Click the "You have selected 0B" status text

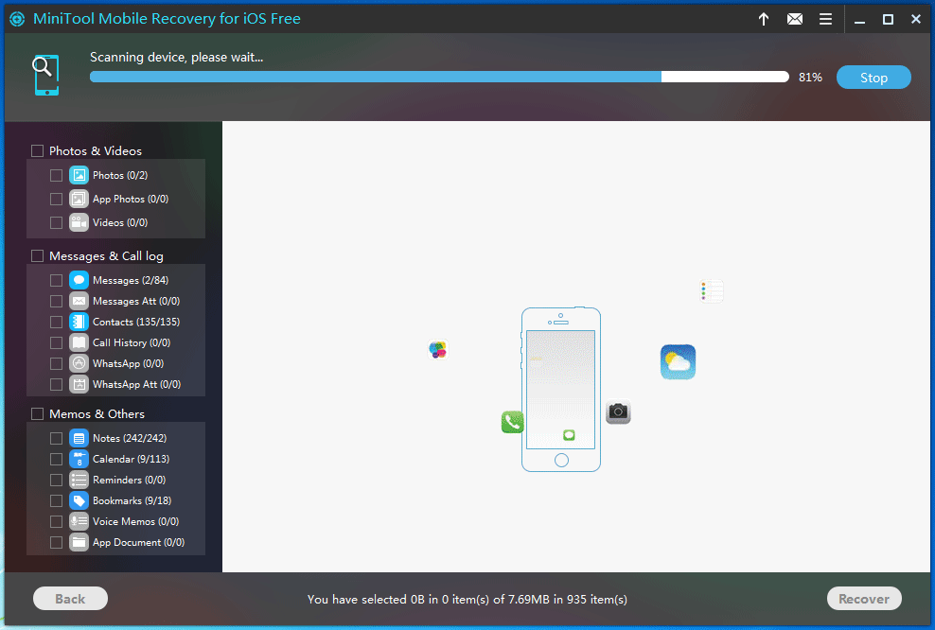[467, 599]
